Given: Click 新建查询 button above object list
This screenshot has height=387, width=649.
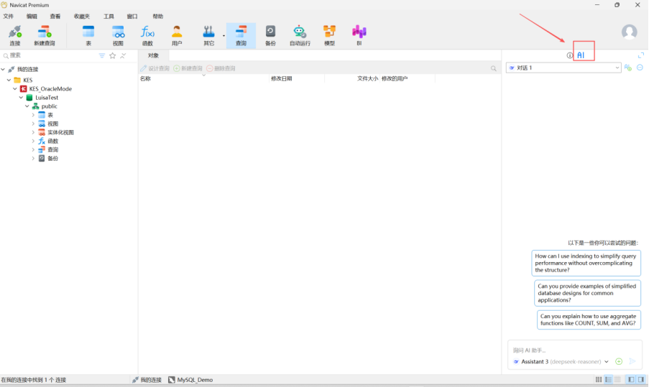Looking at the screenshot, I should point(188,68).
